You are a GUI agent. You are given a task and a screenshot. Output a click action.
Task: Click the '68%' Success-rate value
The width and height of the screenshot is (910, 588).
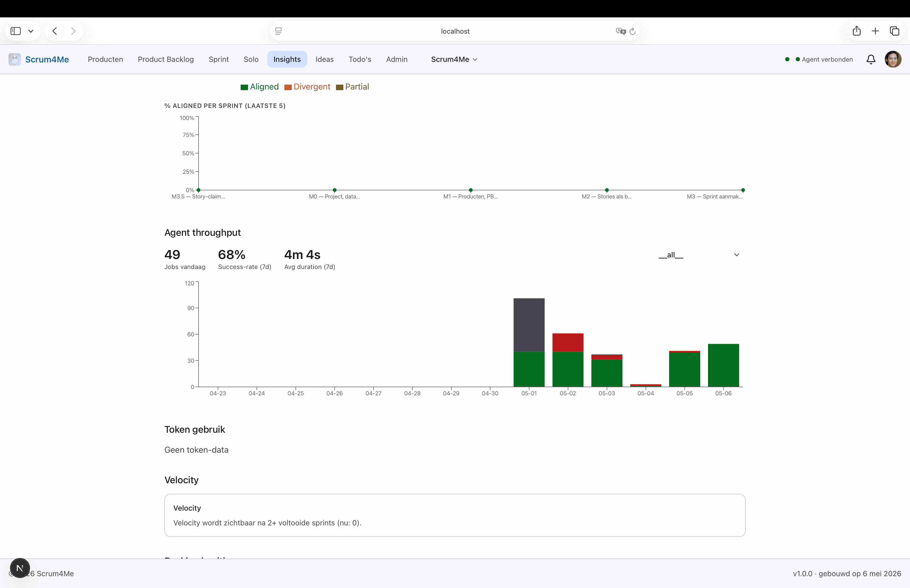tap(232, 255)
